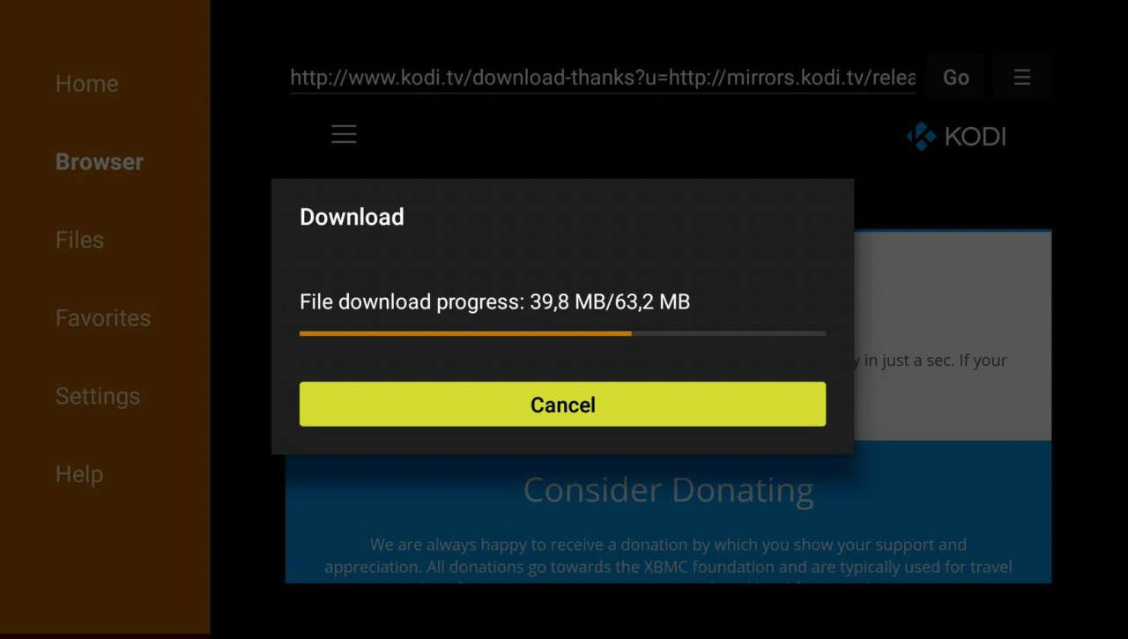Open the Downloader hamburger menu beside Go
Viewport: 1128px width, 639px height.
point(1021,78)
